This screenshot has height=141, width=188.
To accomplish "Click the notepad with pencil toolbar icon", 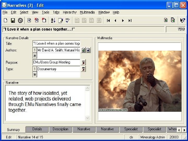I will pos(61,20).
